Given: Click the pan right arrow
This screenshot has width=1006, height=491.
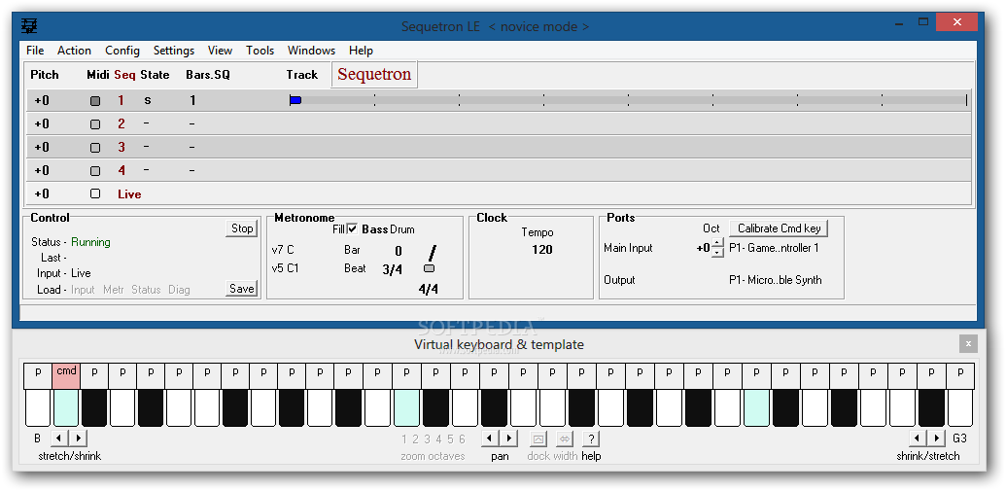Looking at the screenshot, I should tap(508, 438).
